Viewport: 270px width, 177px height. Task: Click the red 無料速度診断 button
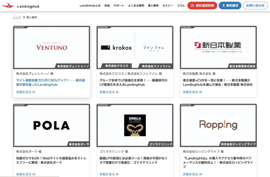coord(202,5)
